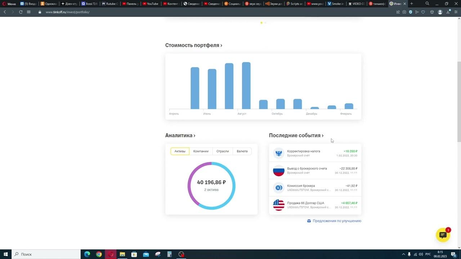The height and width of the screenshot is (259, 461).
Task: Click the profile avatar icon in toolbar
Action: (x=440, y=12)
